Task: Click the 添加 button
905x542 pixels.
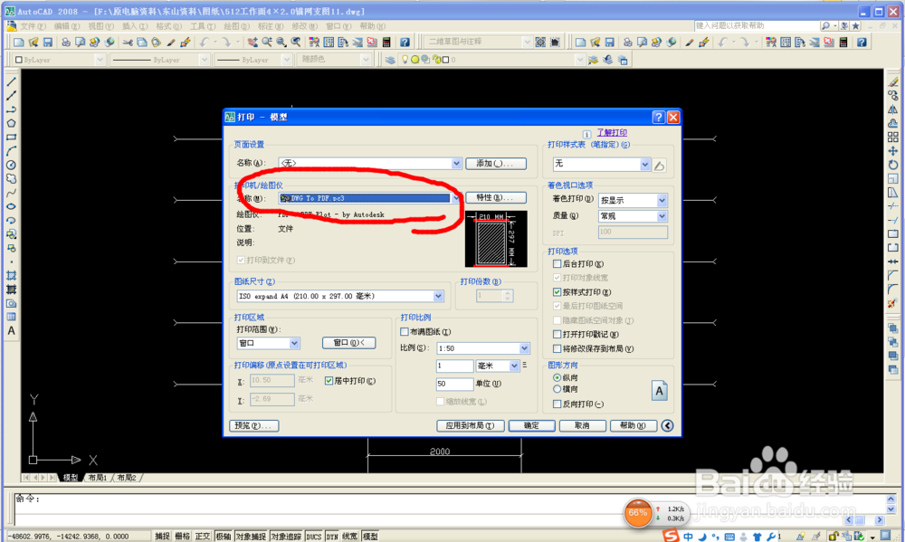Action: [x=495, y=164]
